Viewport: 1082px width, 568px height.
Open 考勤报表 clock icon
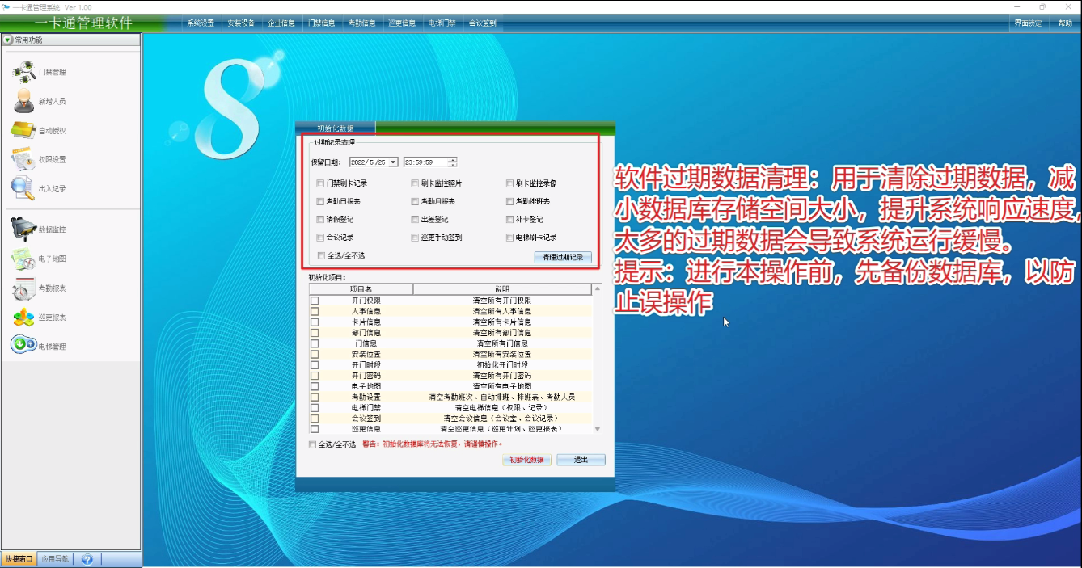pos(23,288)
